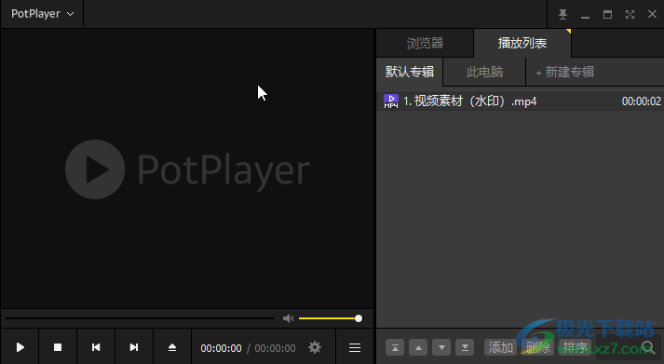Viewport: 664px width, 364px height.
Task: Open the PotPlayer main menu dropdown
Action: [x=42, y=14]
